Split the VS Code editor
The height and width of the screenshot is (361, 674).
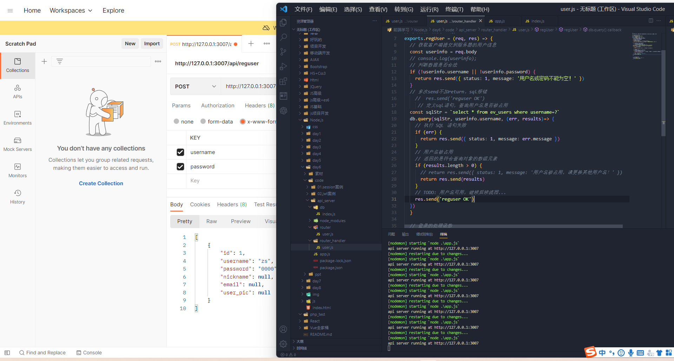[x=651, y=21]
